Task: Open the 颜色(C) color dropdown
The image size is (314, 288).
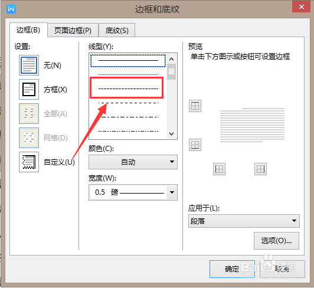Action: click(x=133, y=162)
